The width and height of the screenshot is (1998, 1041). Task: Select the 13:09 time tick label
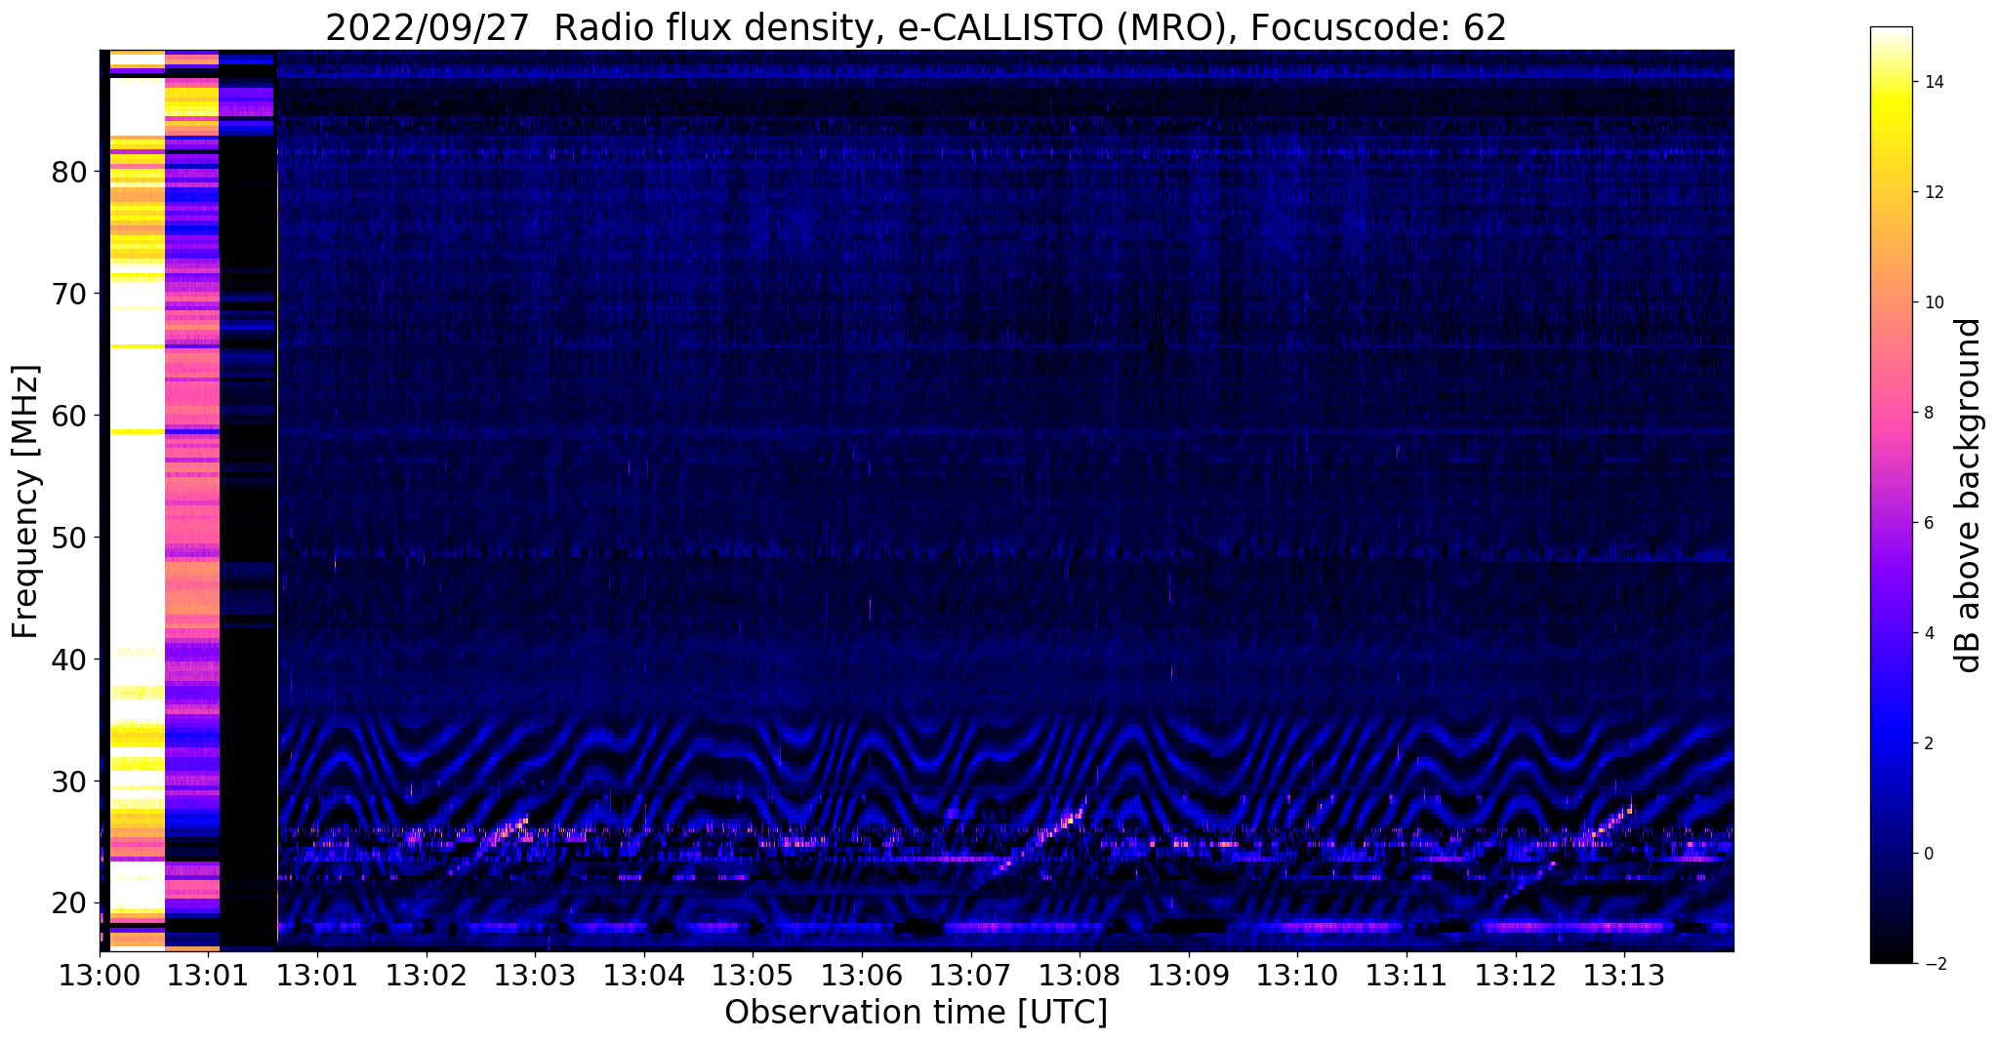click(x=1188, y=975)
